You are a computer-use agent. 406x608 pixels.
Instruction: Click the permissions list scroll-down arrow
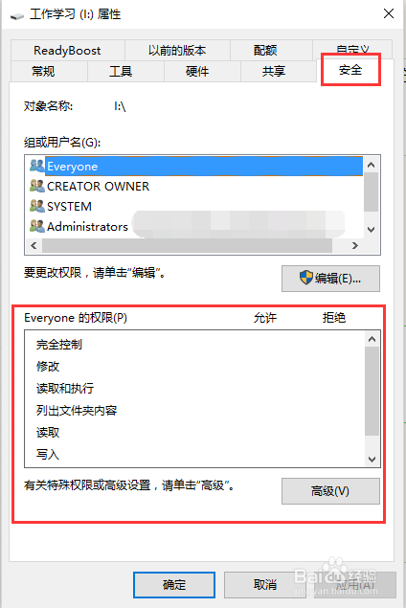coord(372,459)
